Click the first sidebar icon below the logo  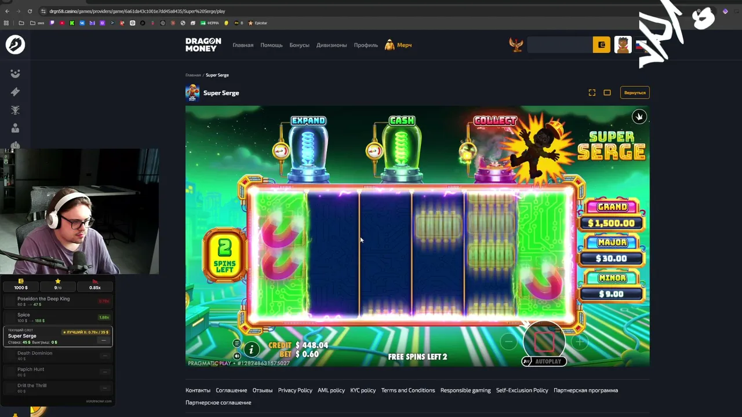coord(15,74)
